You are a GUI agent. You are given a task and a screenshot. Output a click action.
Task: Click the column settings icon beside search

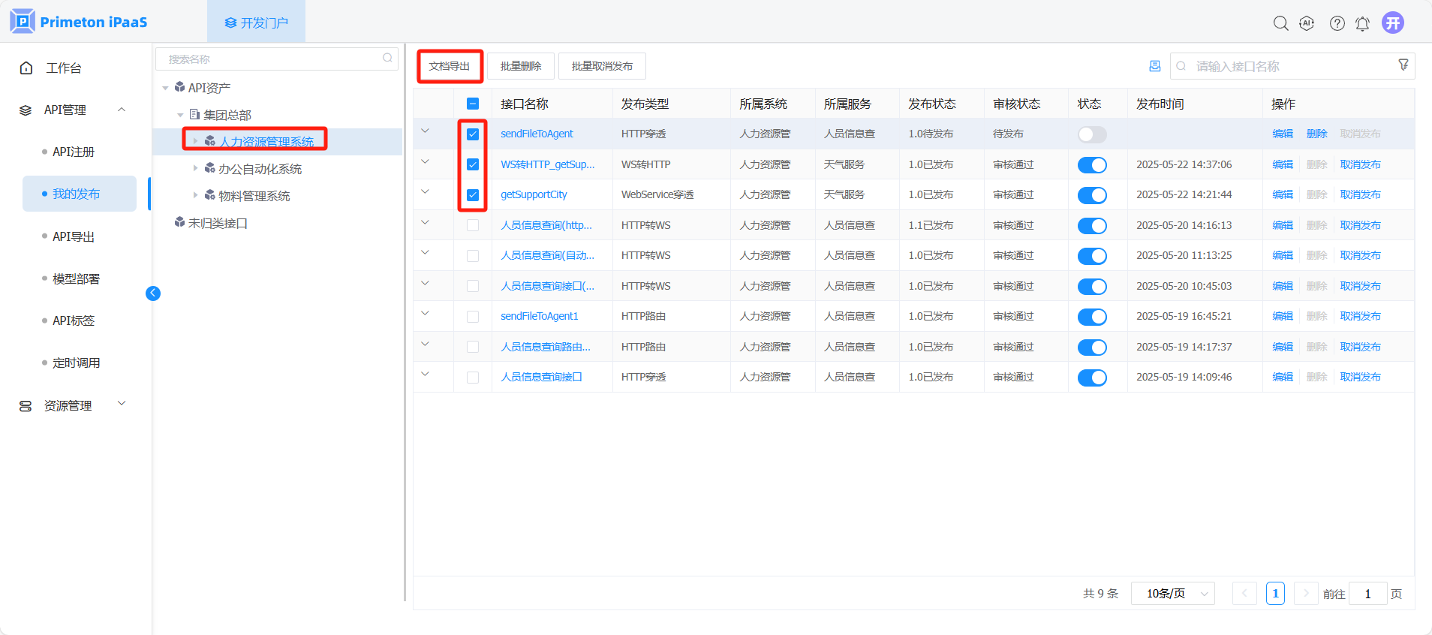pos(1154,66)
